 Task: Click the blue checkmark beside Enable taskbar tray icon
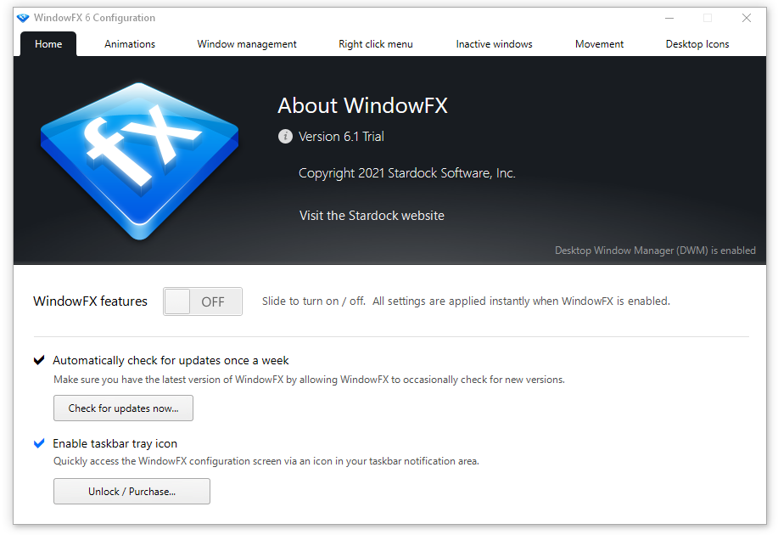pyautogui.click(x=38, y=442)
